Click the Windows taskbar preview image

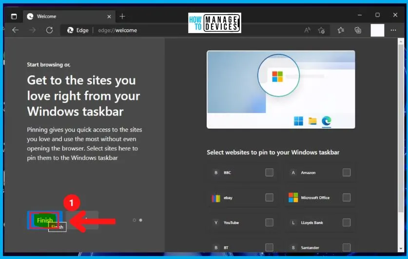(x=281, y=90)
